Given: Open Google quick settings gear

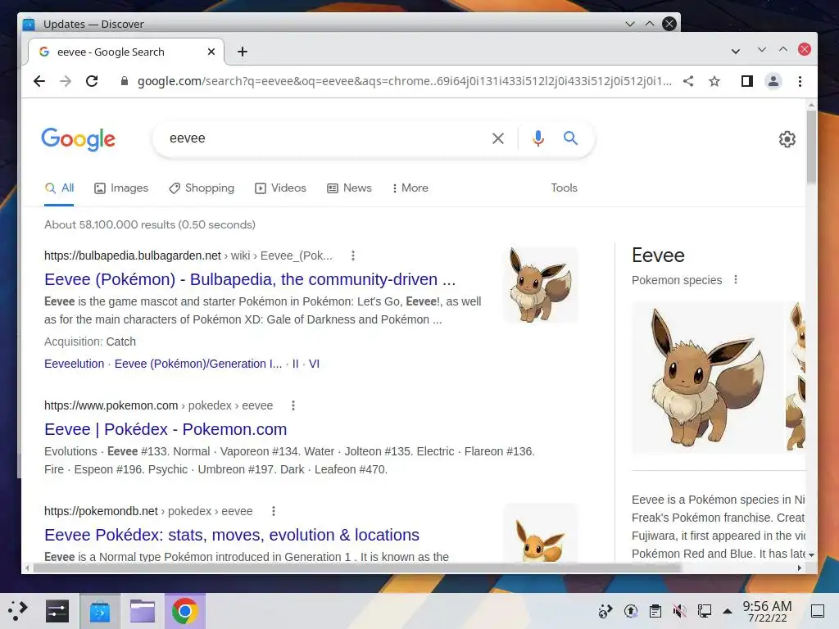Looking at the screenshot, I should click(787, 139).
